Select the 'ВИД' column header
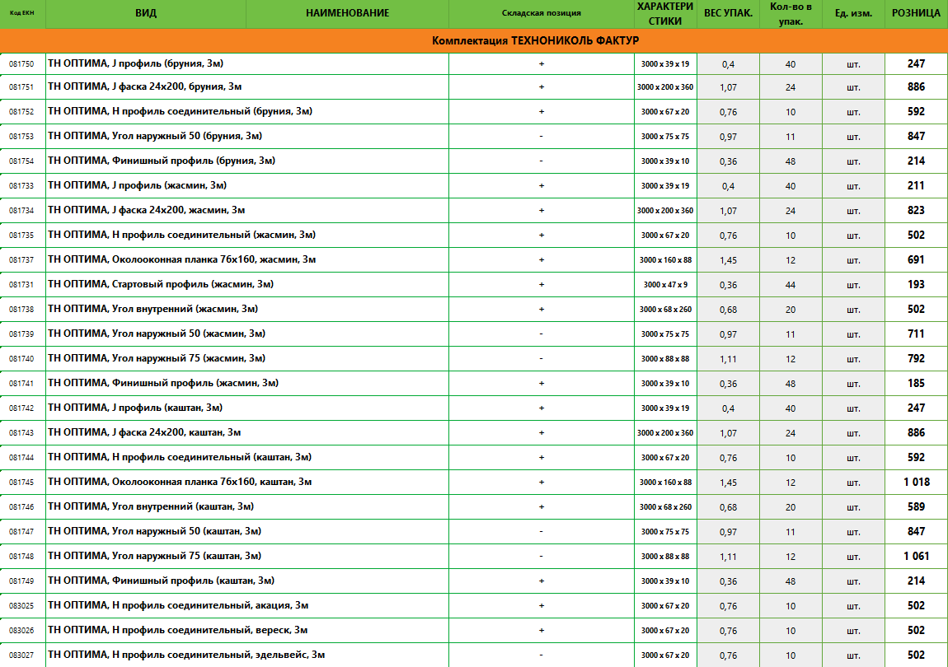 coord(146,12)
